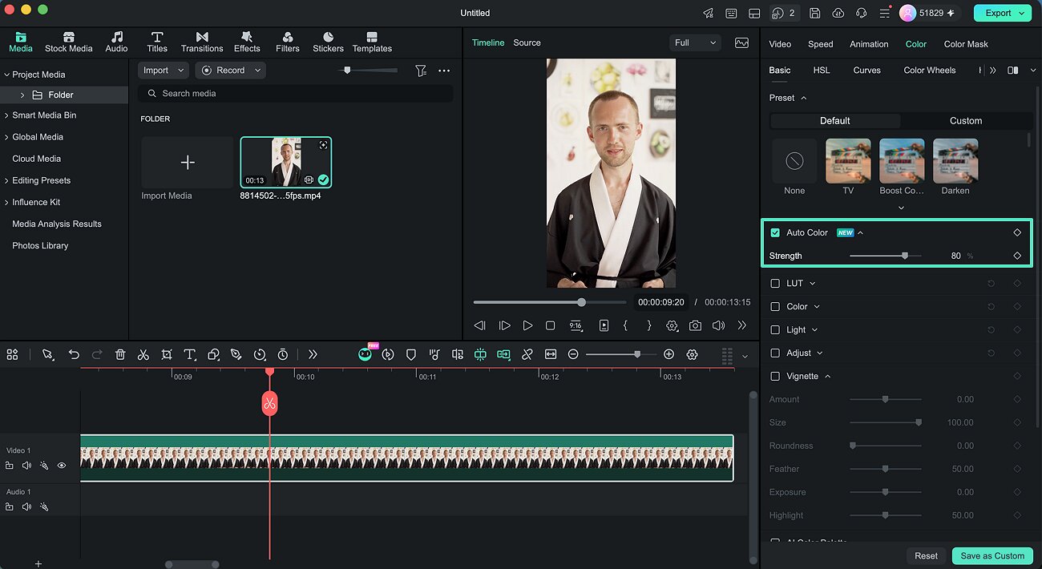Viewport: 1042px width, 569px height.
Task: Open the scopes icon next to Full
Action: click(x=741, y=42)
